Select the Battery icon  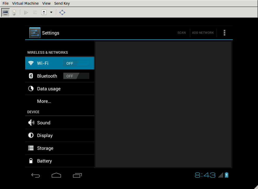pos(31,161)
